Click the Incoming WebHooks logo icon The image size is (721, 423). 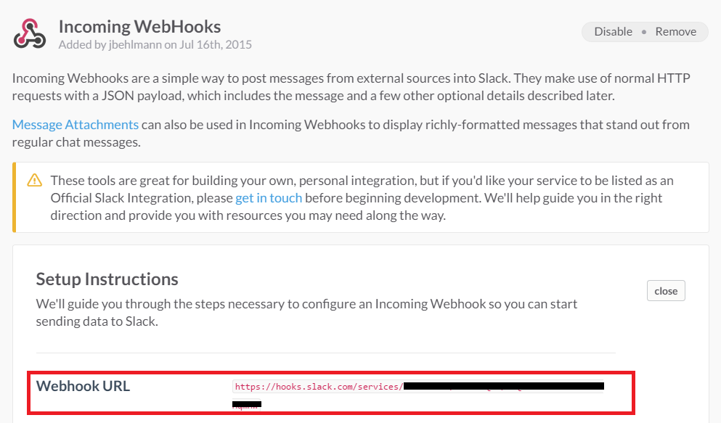(x=30, y=33)
